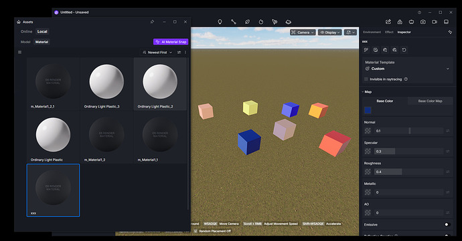
Task: Open the Environment tab
Action: [x=372, y=32]
